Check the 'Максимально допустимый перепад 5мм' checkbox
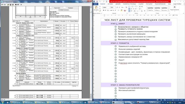This screenshot has width=185, height=104. tap(116, 40)
